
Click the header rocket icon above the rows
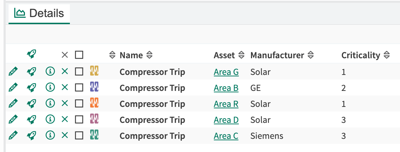[x=31, y=54]
